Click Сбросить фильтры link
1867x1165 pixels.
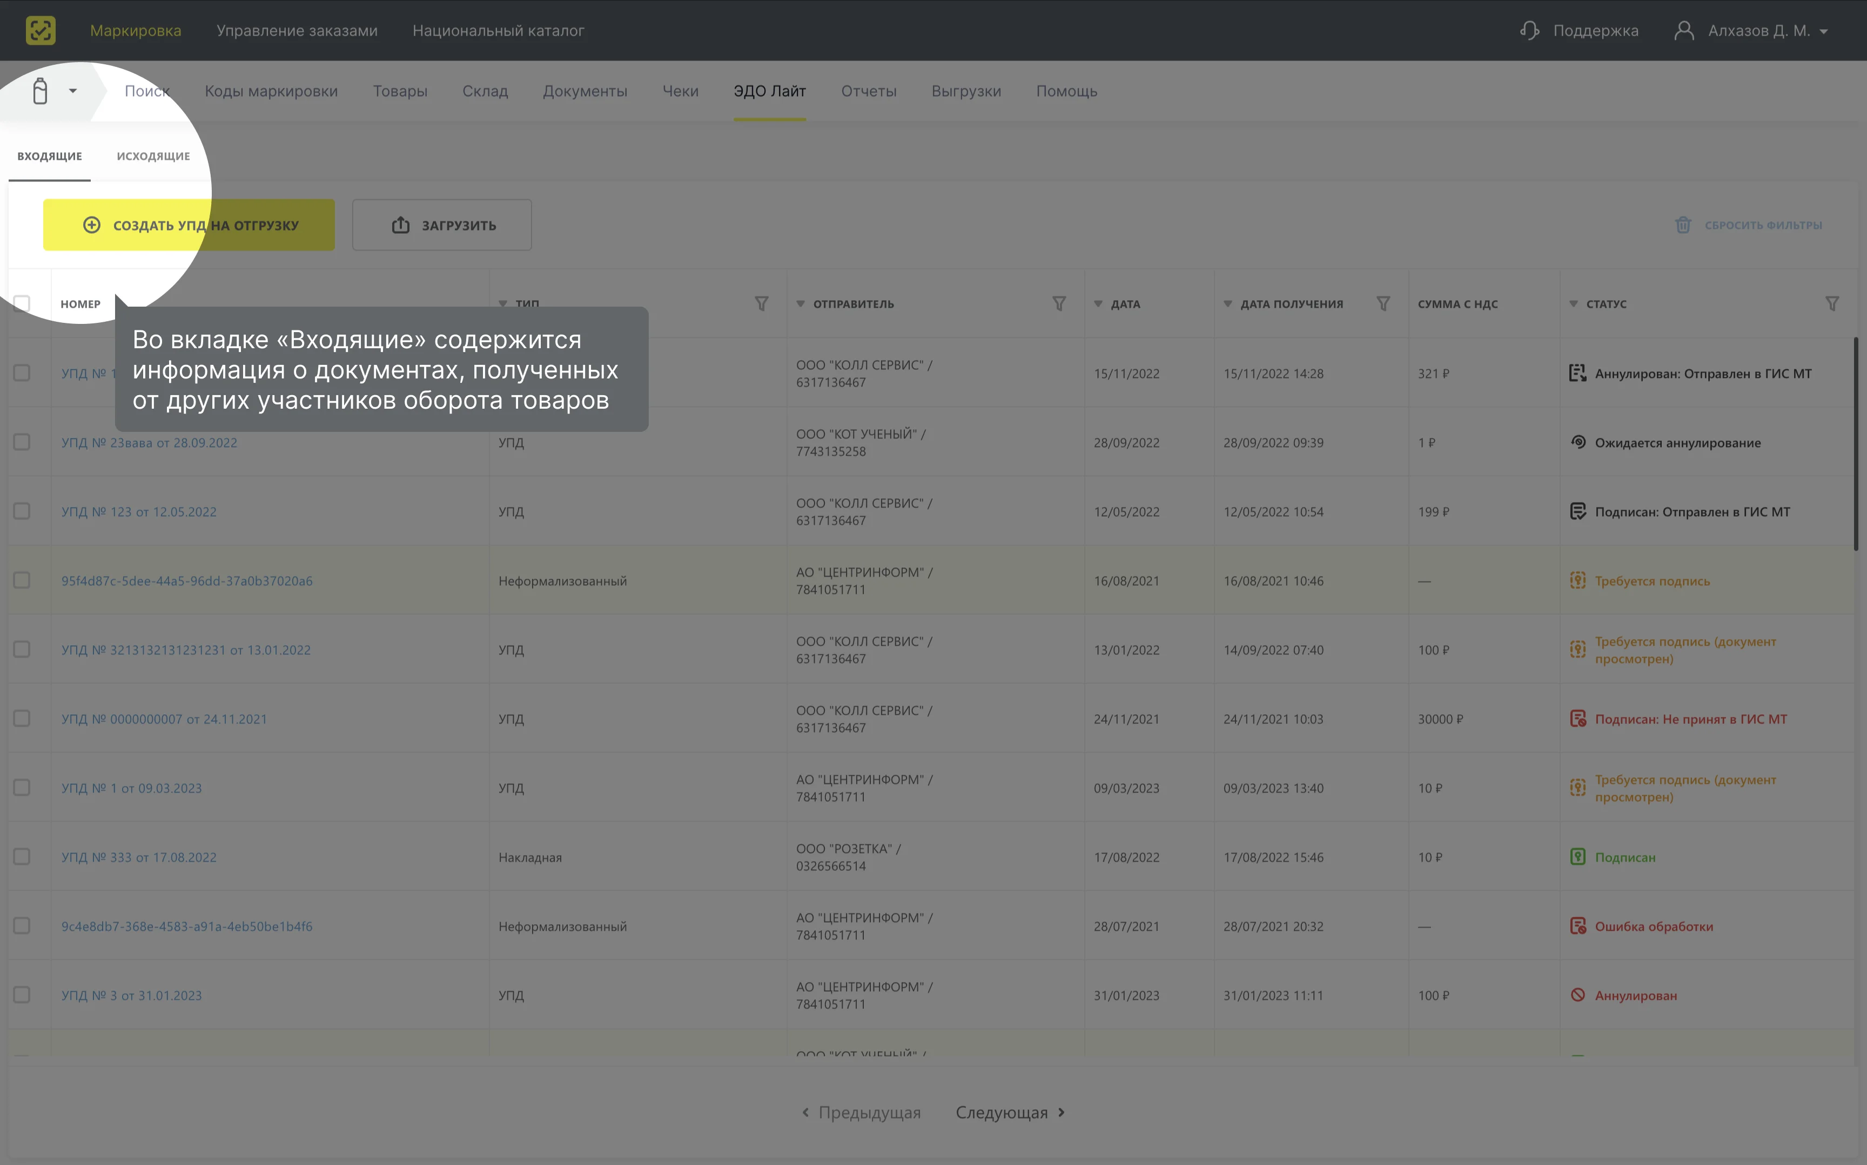pyautogui.click(x=1763, y=225)
